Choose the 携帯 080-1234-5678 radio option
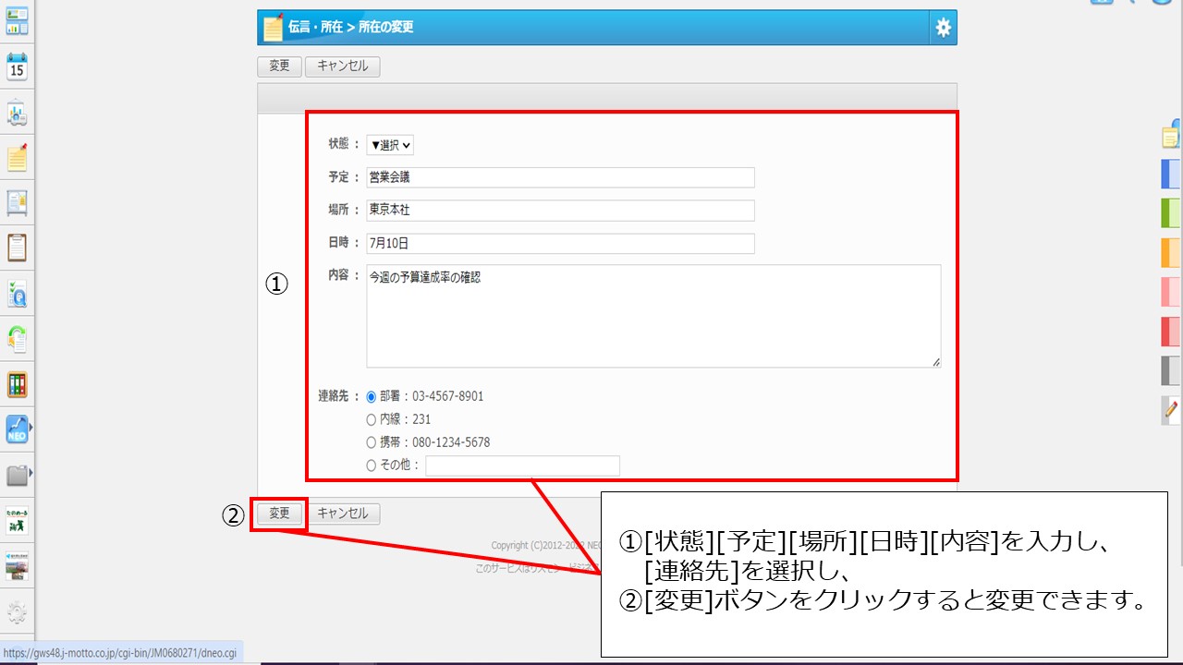Screen dimensions: 1183x665 [x=372, y=442]
